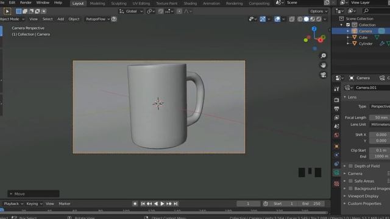This screenshot has width=390, height=219.
Task: Open Object properties tab (orange square)
Action: click(x=336, y=146)
